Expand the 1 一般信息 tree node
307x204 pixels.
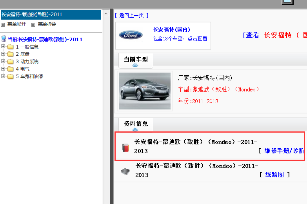coord(3,46)
